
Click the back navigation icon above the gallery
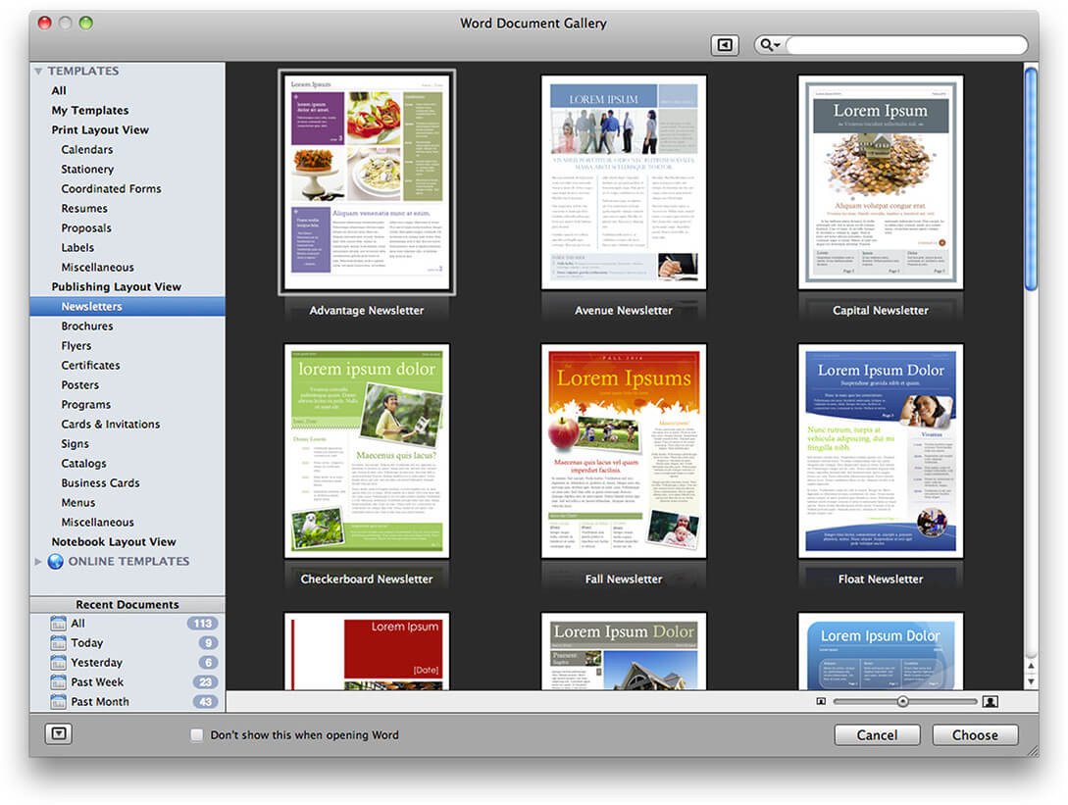[725, 44]
